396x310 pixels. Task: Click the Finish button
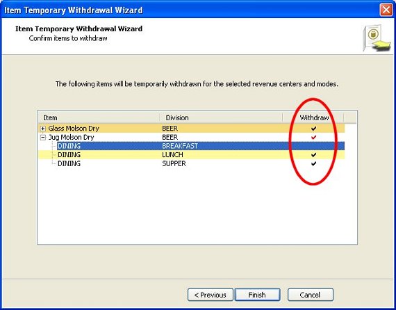(x=257, y=295)
